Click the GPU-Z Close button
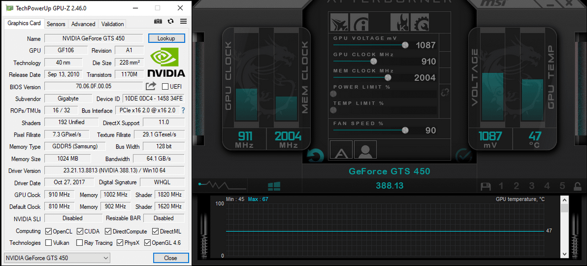 (171, 258)
